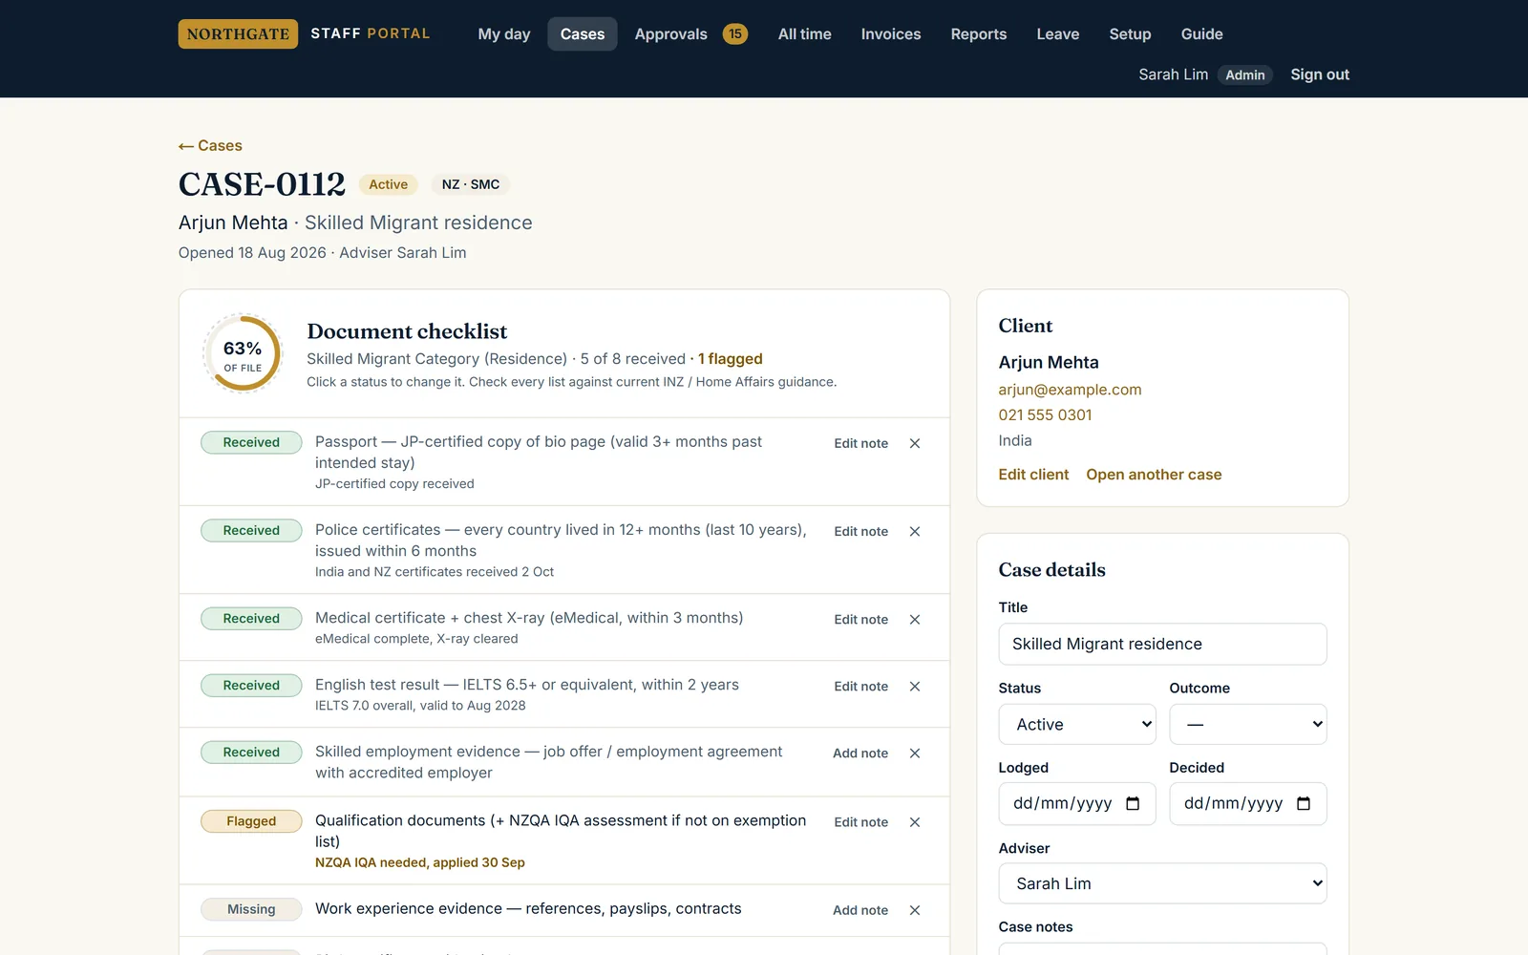Click the Admin role badge

click(x=1244, y=74)
